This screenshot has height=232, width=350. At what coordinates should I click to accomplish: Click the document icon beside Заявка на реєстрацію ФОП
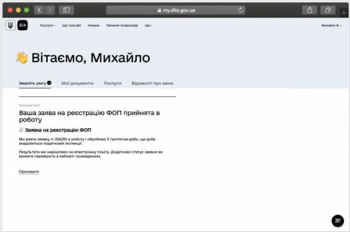point(21,130)
